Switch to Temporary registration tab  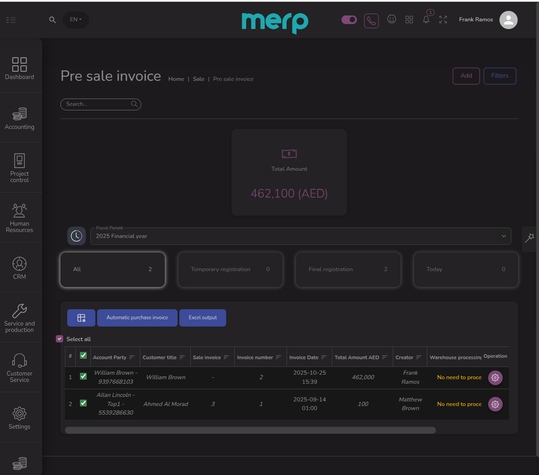click(x=230, y=269)
